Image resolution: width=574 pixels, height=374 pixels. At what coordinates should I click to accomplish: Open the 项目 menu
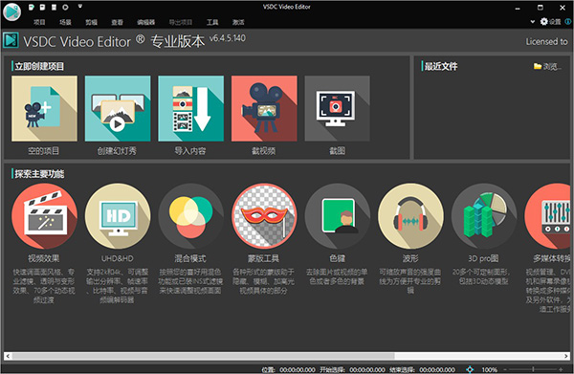click(39, 22)
